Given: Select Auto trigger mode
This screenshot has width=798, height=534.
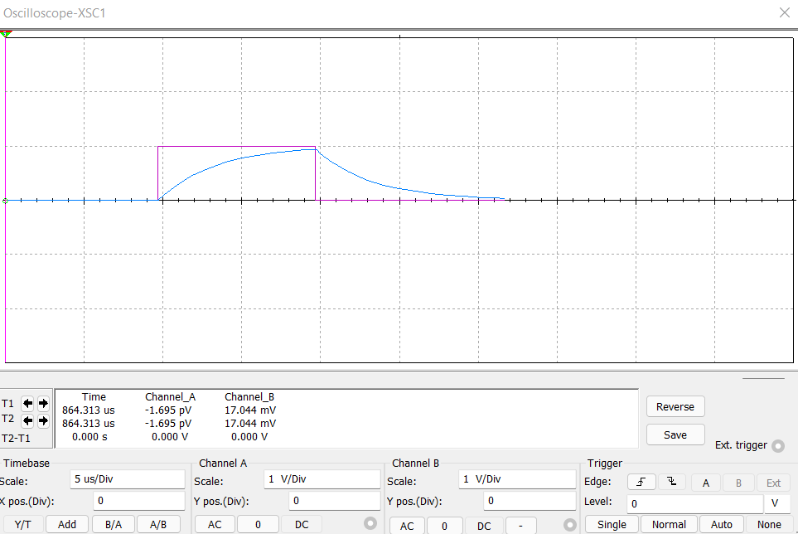Looking at the screenshot, I should click(x=722, y=524).
